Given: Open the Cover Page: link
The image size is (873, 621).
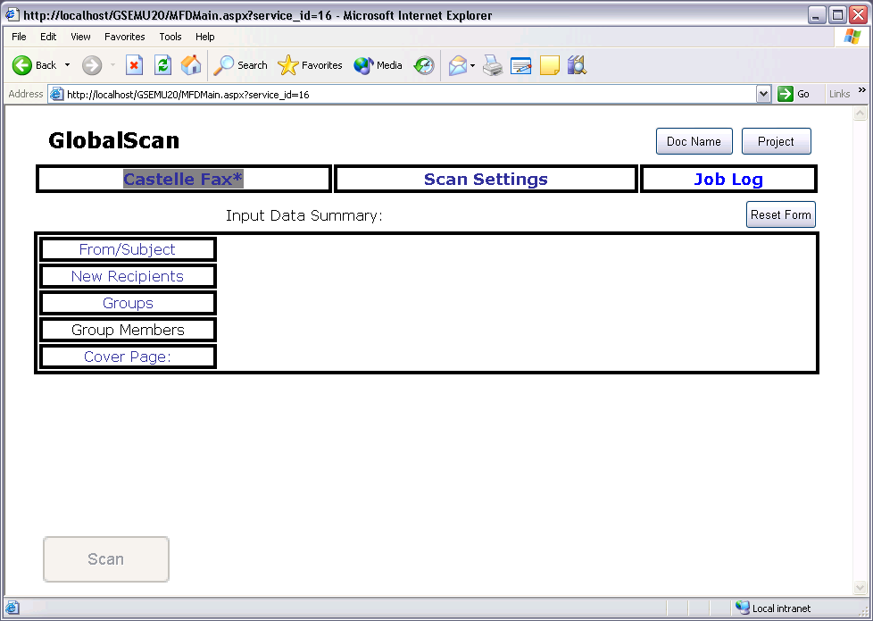Looking at the screenshot, I should pos(127,357).
